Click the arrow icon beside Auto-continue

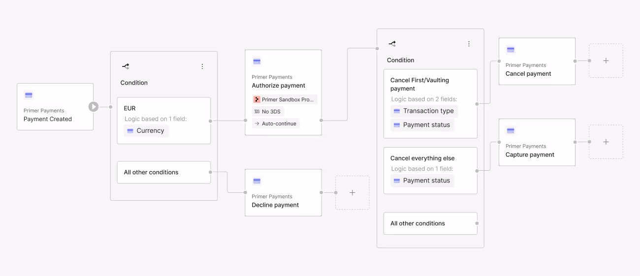[x=256, y=123]
